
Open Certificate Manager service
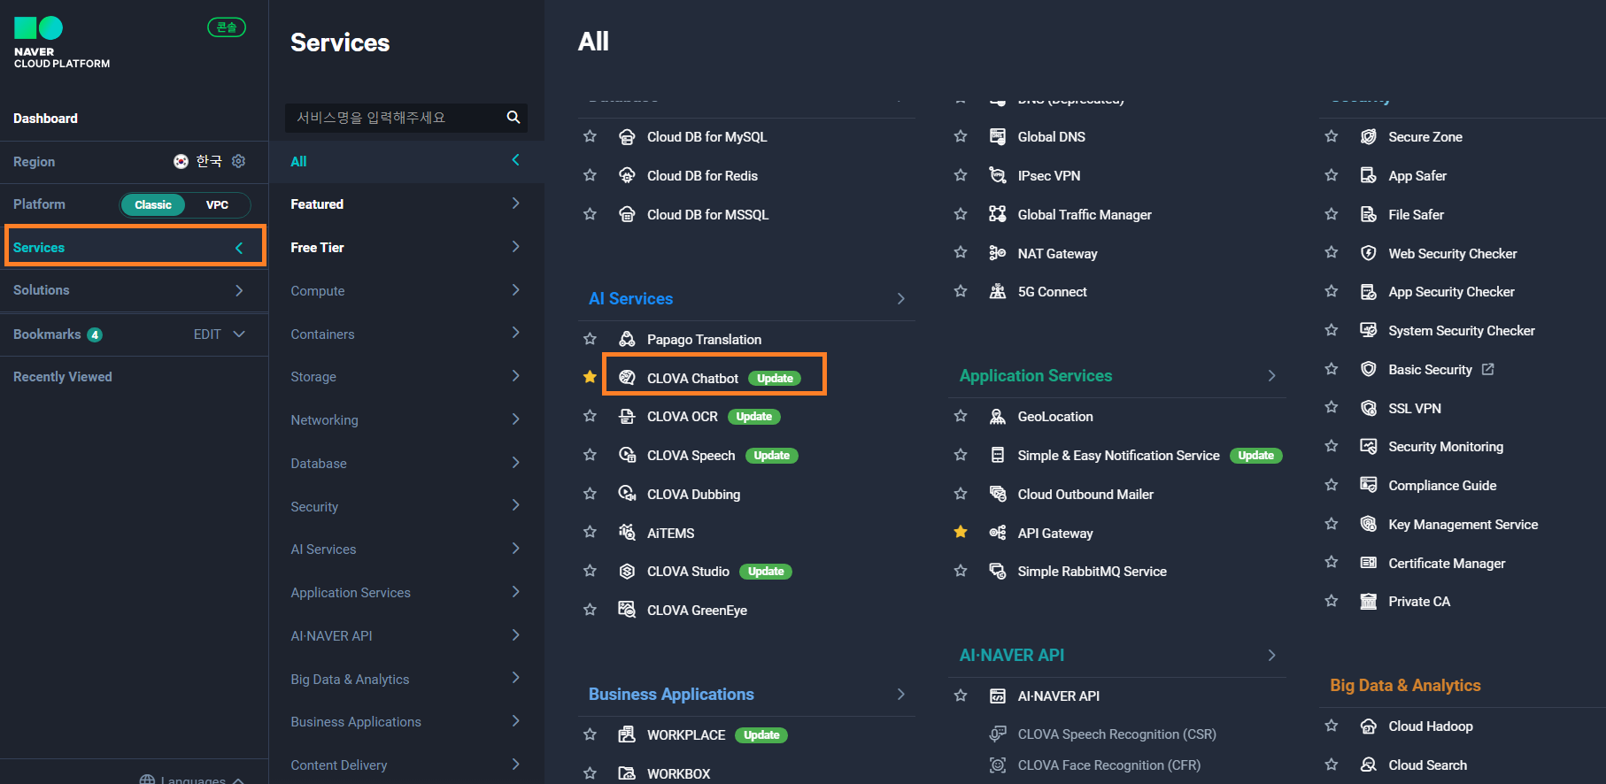[1447, 564]
